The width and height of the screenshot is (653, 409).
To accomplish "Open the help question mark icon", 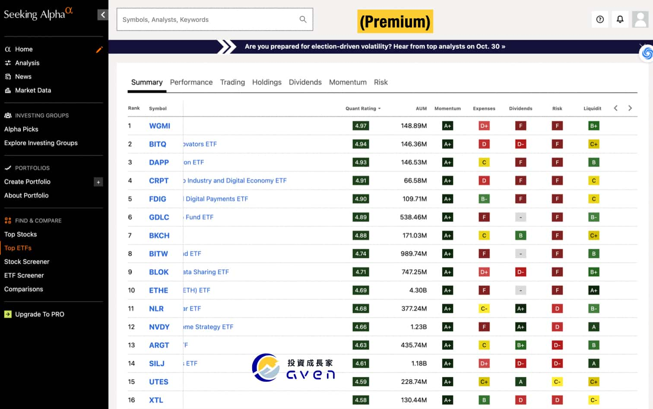I will [600, 19].
